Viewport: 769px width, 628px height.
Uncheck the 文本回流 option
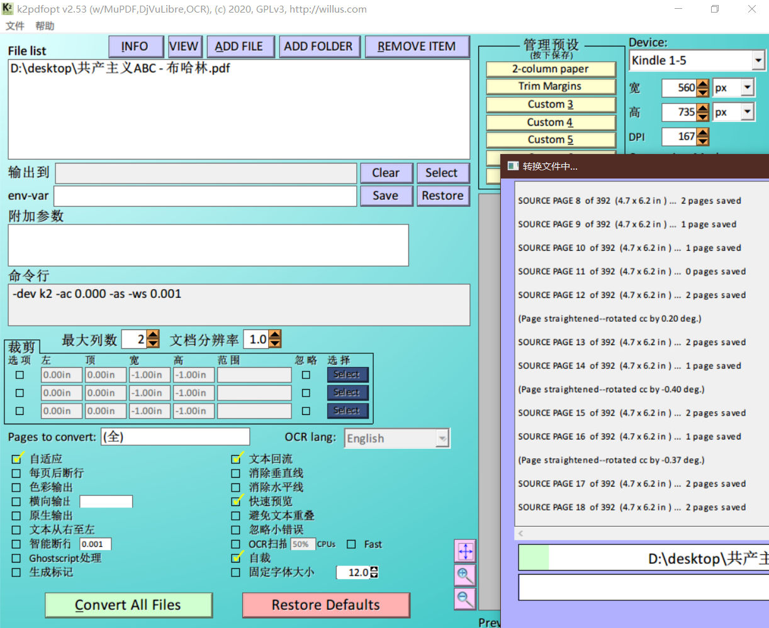[x=237, y=459]
